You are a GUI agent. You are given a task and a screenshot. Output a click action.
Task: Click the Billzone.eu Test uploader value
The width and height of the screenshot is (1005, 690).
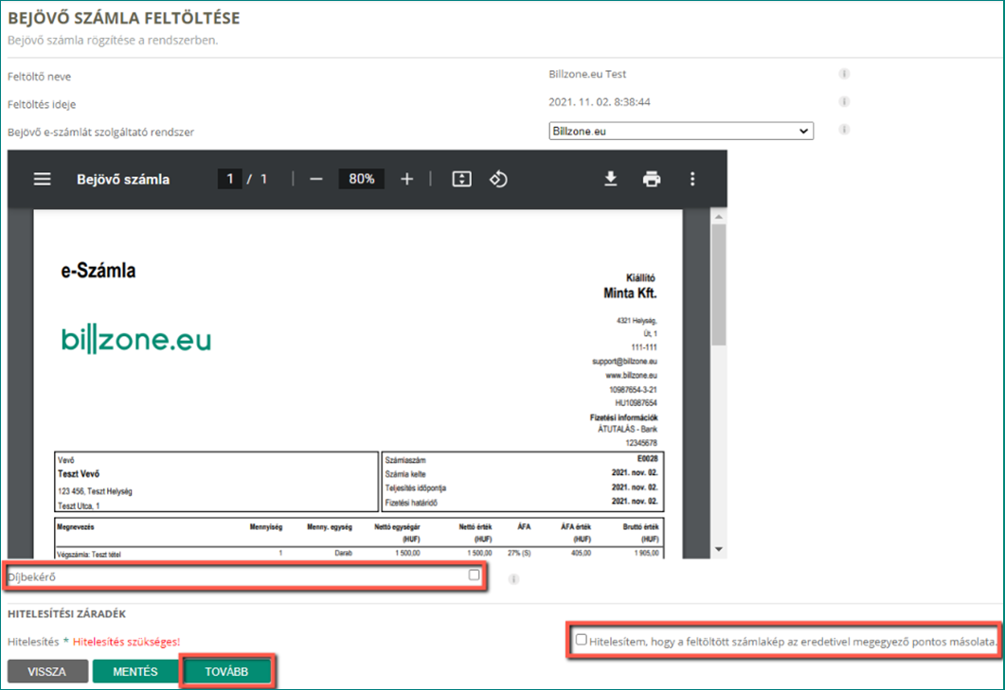(x=587, y=75)
